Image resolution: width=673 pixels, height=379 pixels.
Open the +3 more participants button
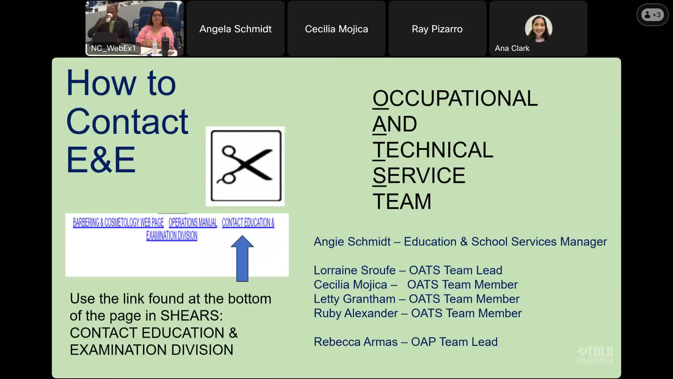click(652, 15)
